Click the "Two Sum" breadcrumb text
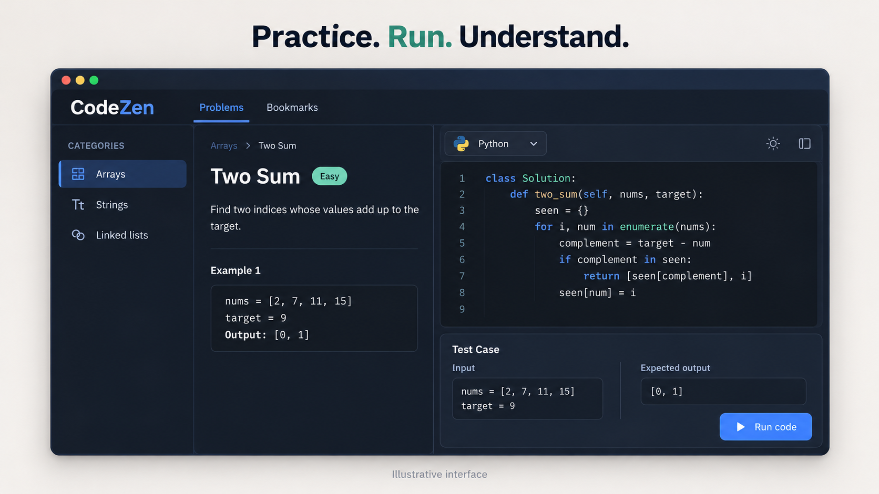 [x=277, y=145]
